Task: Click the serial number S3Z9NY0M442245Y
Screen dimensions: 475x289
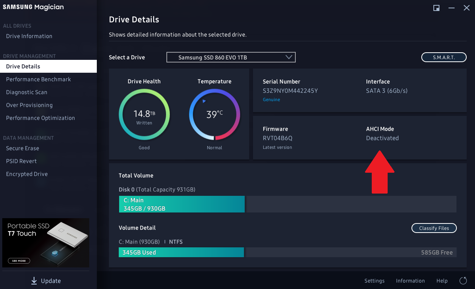Action: tap(290, 91)
